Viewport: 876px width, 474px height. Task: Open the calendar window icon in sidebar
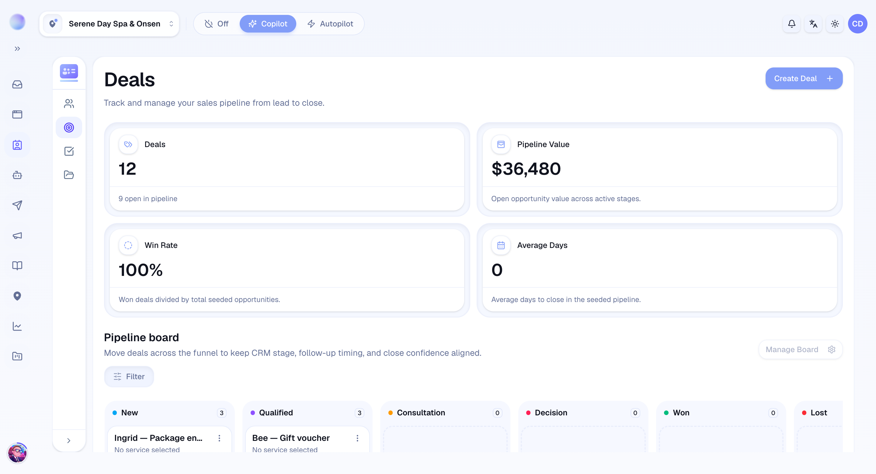click(x=17, y=115)
